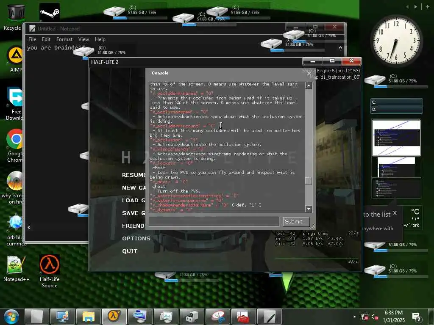Image resolution: width=434 pixels, height=325 pixels.
Task: Click the network status tray icon
Action: (x=365, y=317)
